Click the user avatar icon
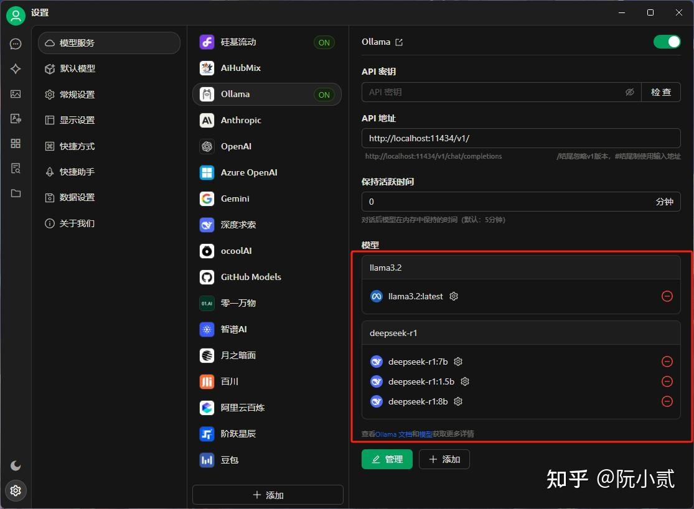The image size is (694, 509). tap(16, 16)
